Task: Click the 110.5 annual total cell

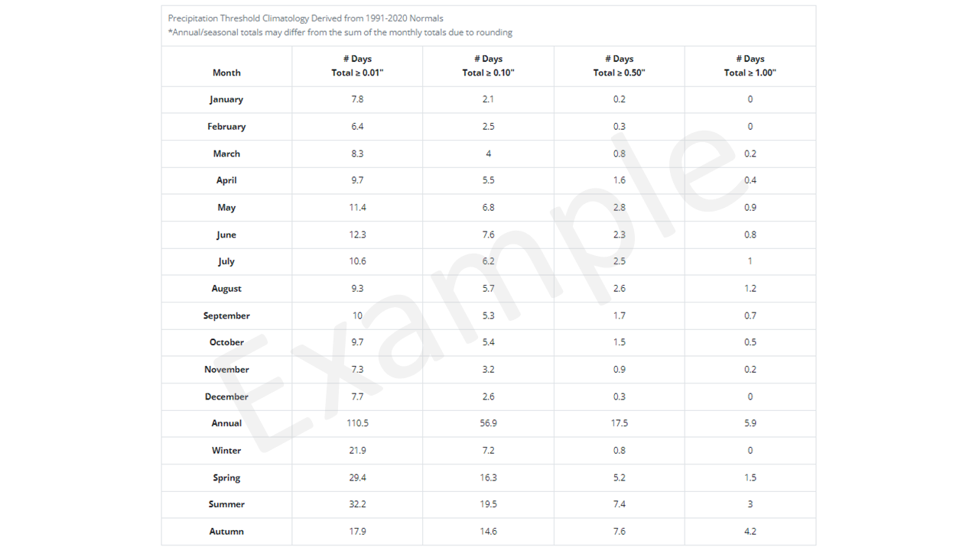Action: click(357, 423)
